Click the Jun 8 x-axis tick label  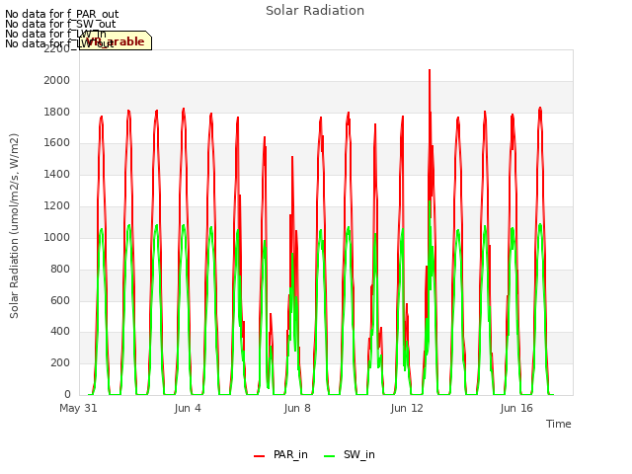[x=297, y=408]
